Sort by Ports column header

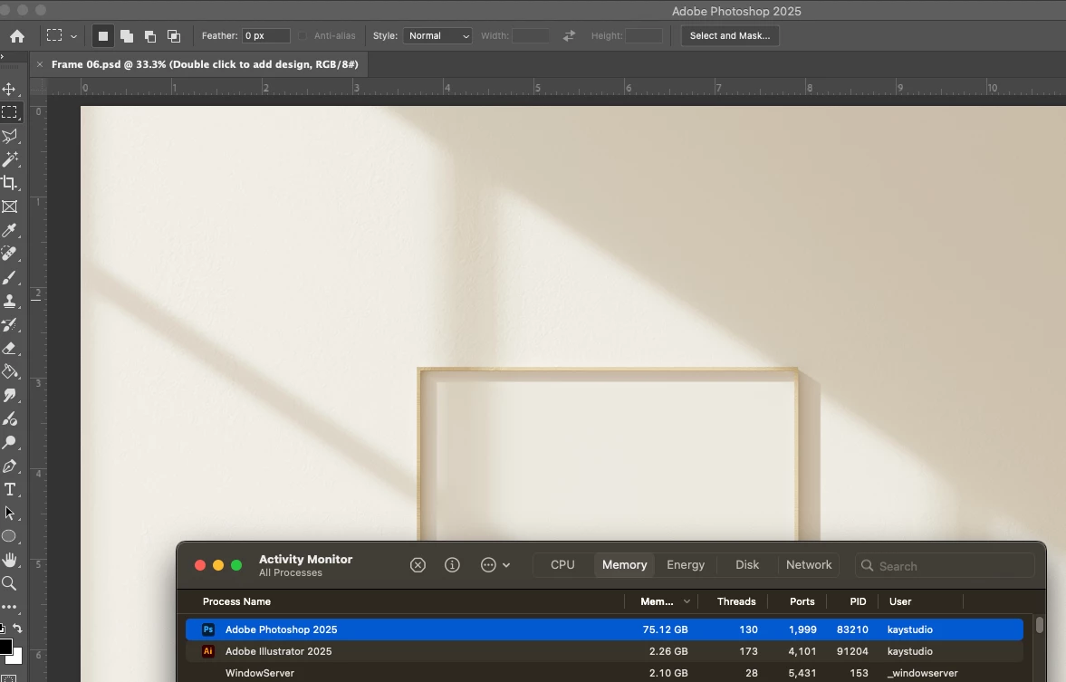(x=802, y=601)
